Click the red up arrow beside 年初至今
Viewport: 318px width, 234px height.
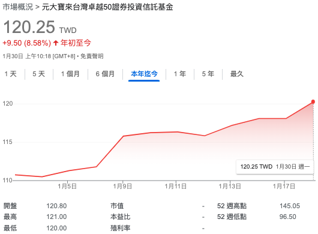point(56,43)
